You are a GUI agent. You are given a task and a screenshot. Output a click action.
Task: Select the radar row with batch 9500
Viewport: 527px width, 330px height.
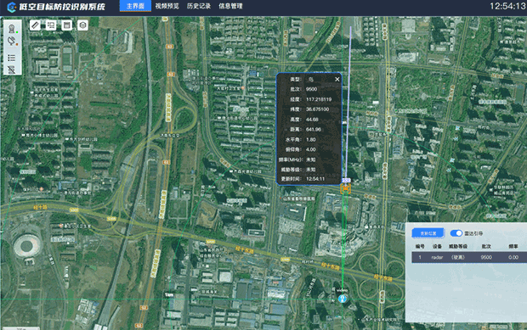(x=469, y=257)
